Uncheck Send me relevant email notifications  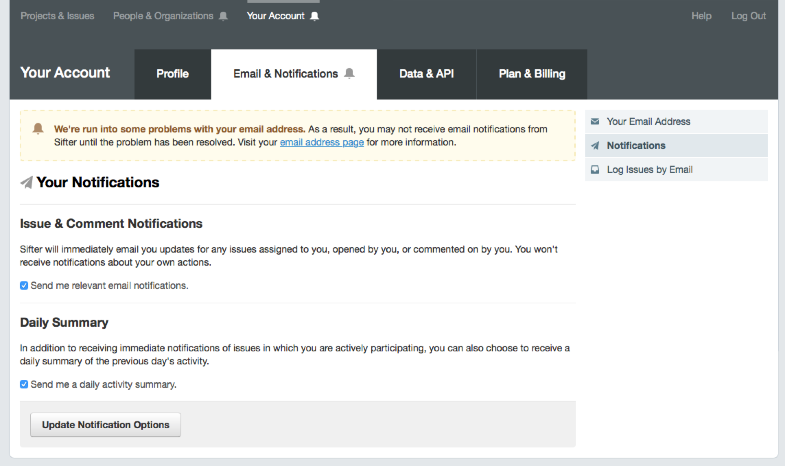24,286
